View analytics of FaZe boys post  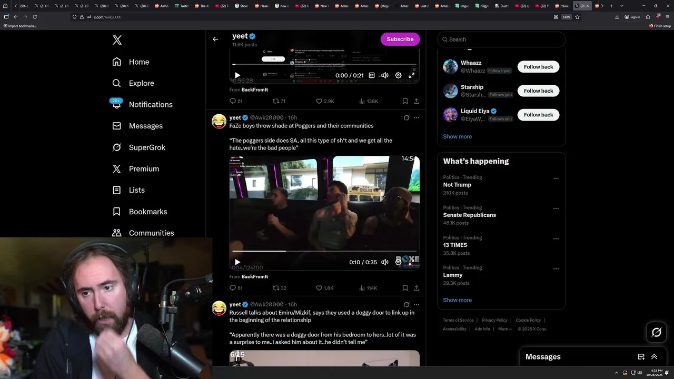click(368, 288)
